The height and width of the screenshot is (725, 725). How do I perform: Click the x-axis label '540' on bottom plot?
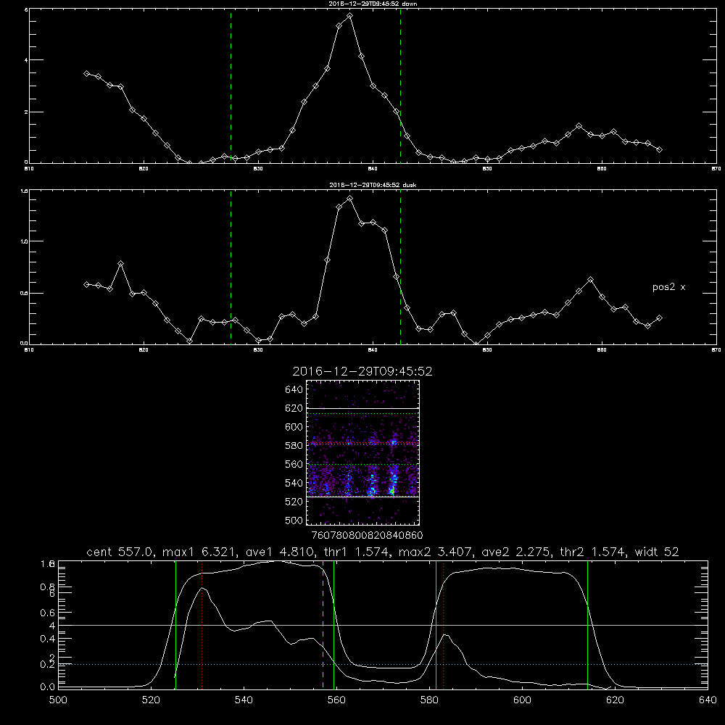pos(244,700)
